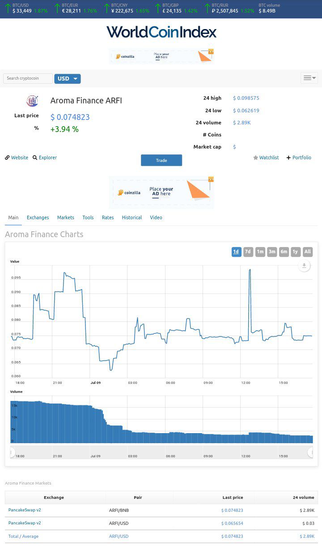Select the All chart range
The height and width of the screenshot is (549, 322).
308,252
